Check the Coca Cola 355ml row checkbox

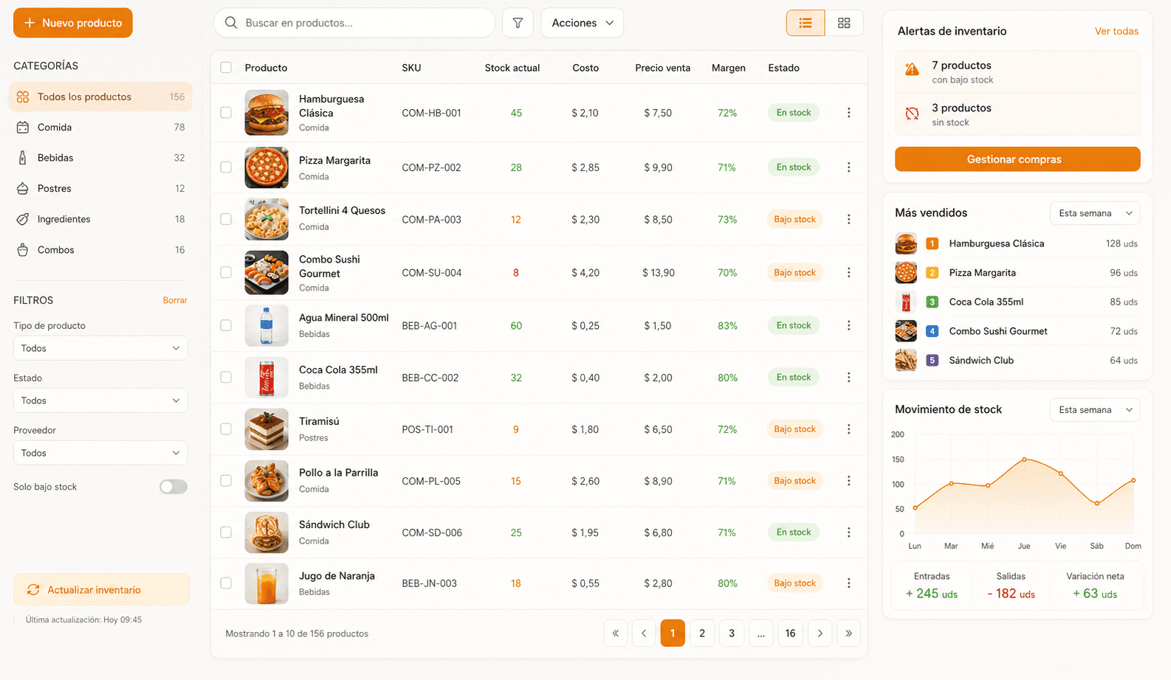(x=226, y=377)
